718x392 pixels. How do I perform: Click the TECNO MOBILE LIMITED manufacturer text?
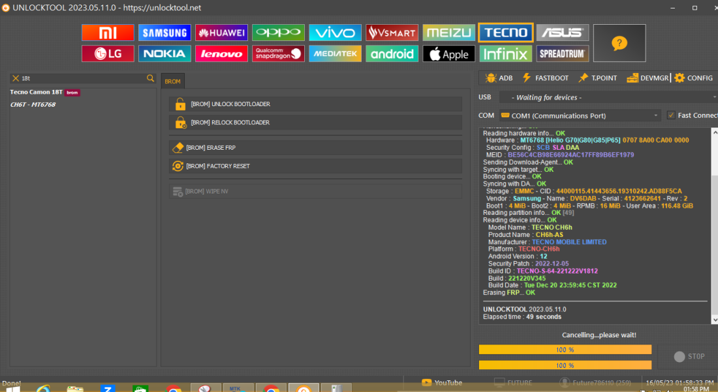[x=569, y=242]
